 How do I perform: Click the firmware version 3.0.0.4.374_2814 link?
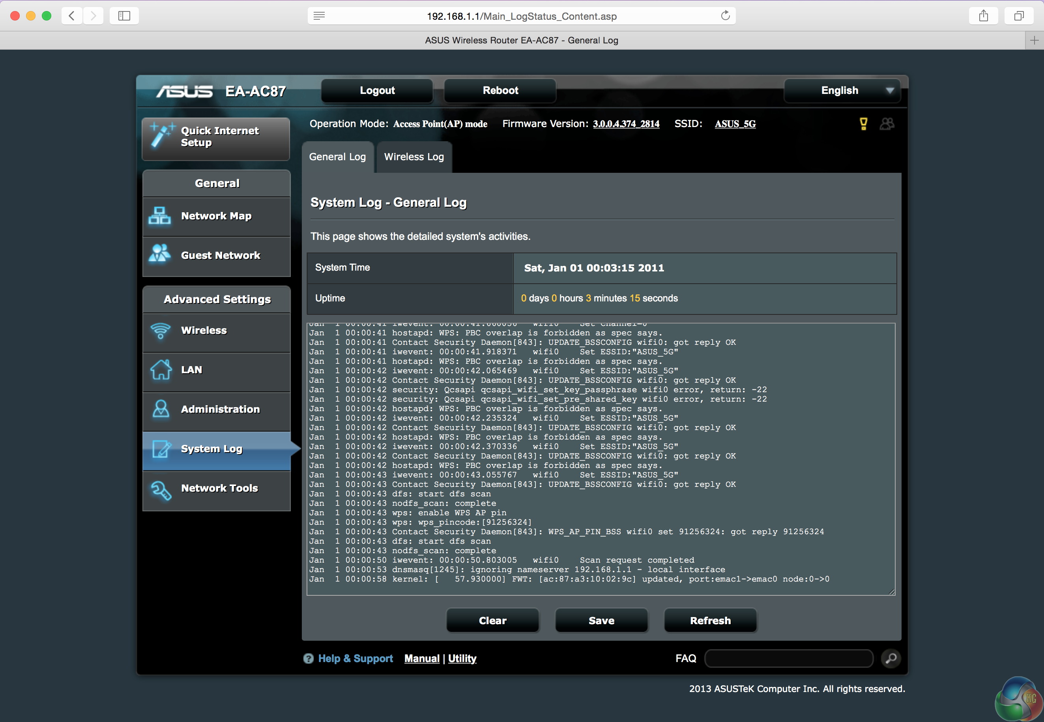pos(626,124)
